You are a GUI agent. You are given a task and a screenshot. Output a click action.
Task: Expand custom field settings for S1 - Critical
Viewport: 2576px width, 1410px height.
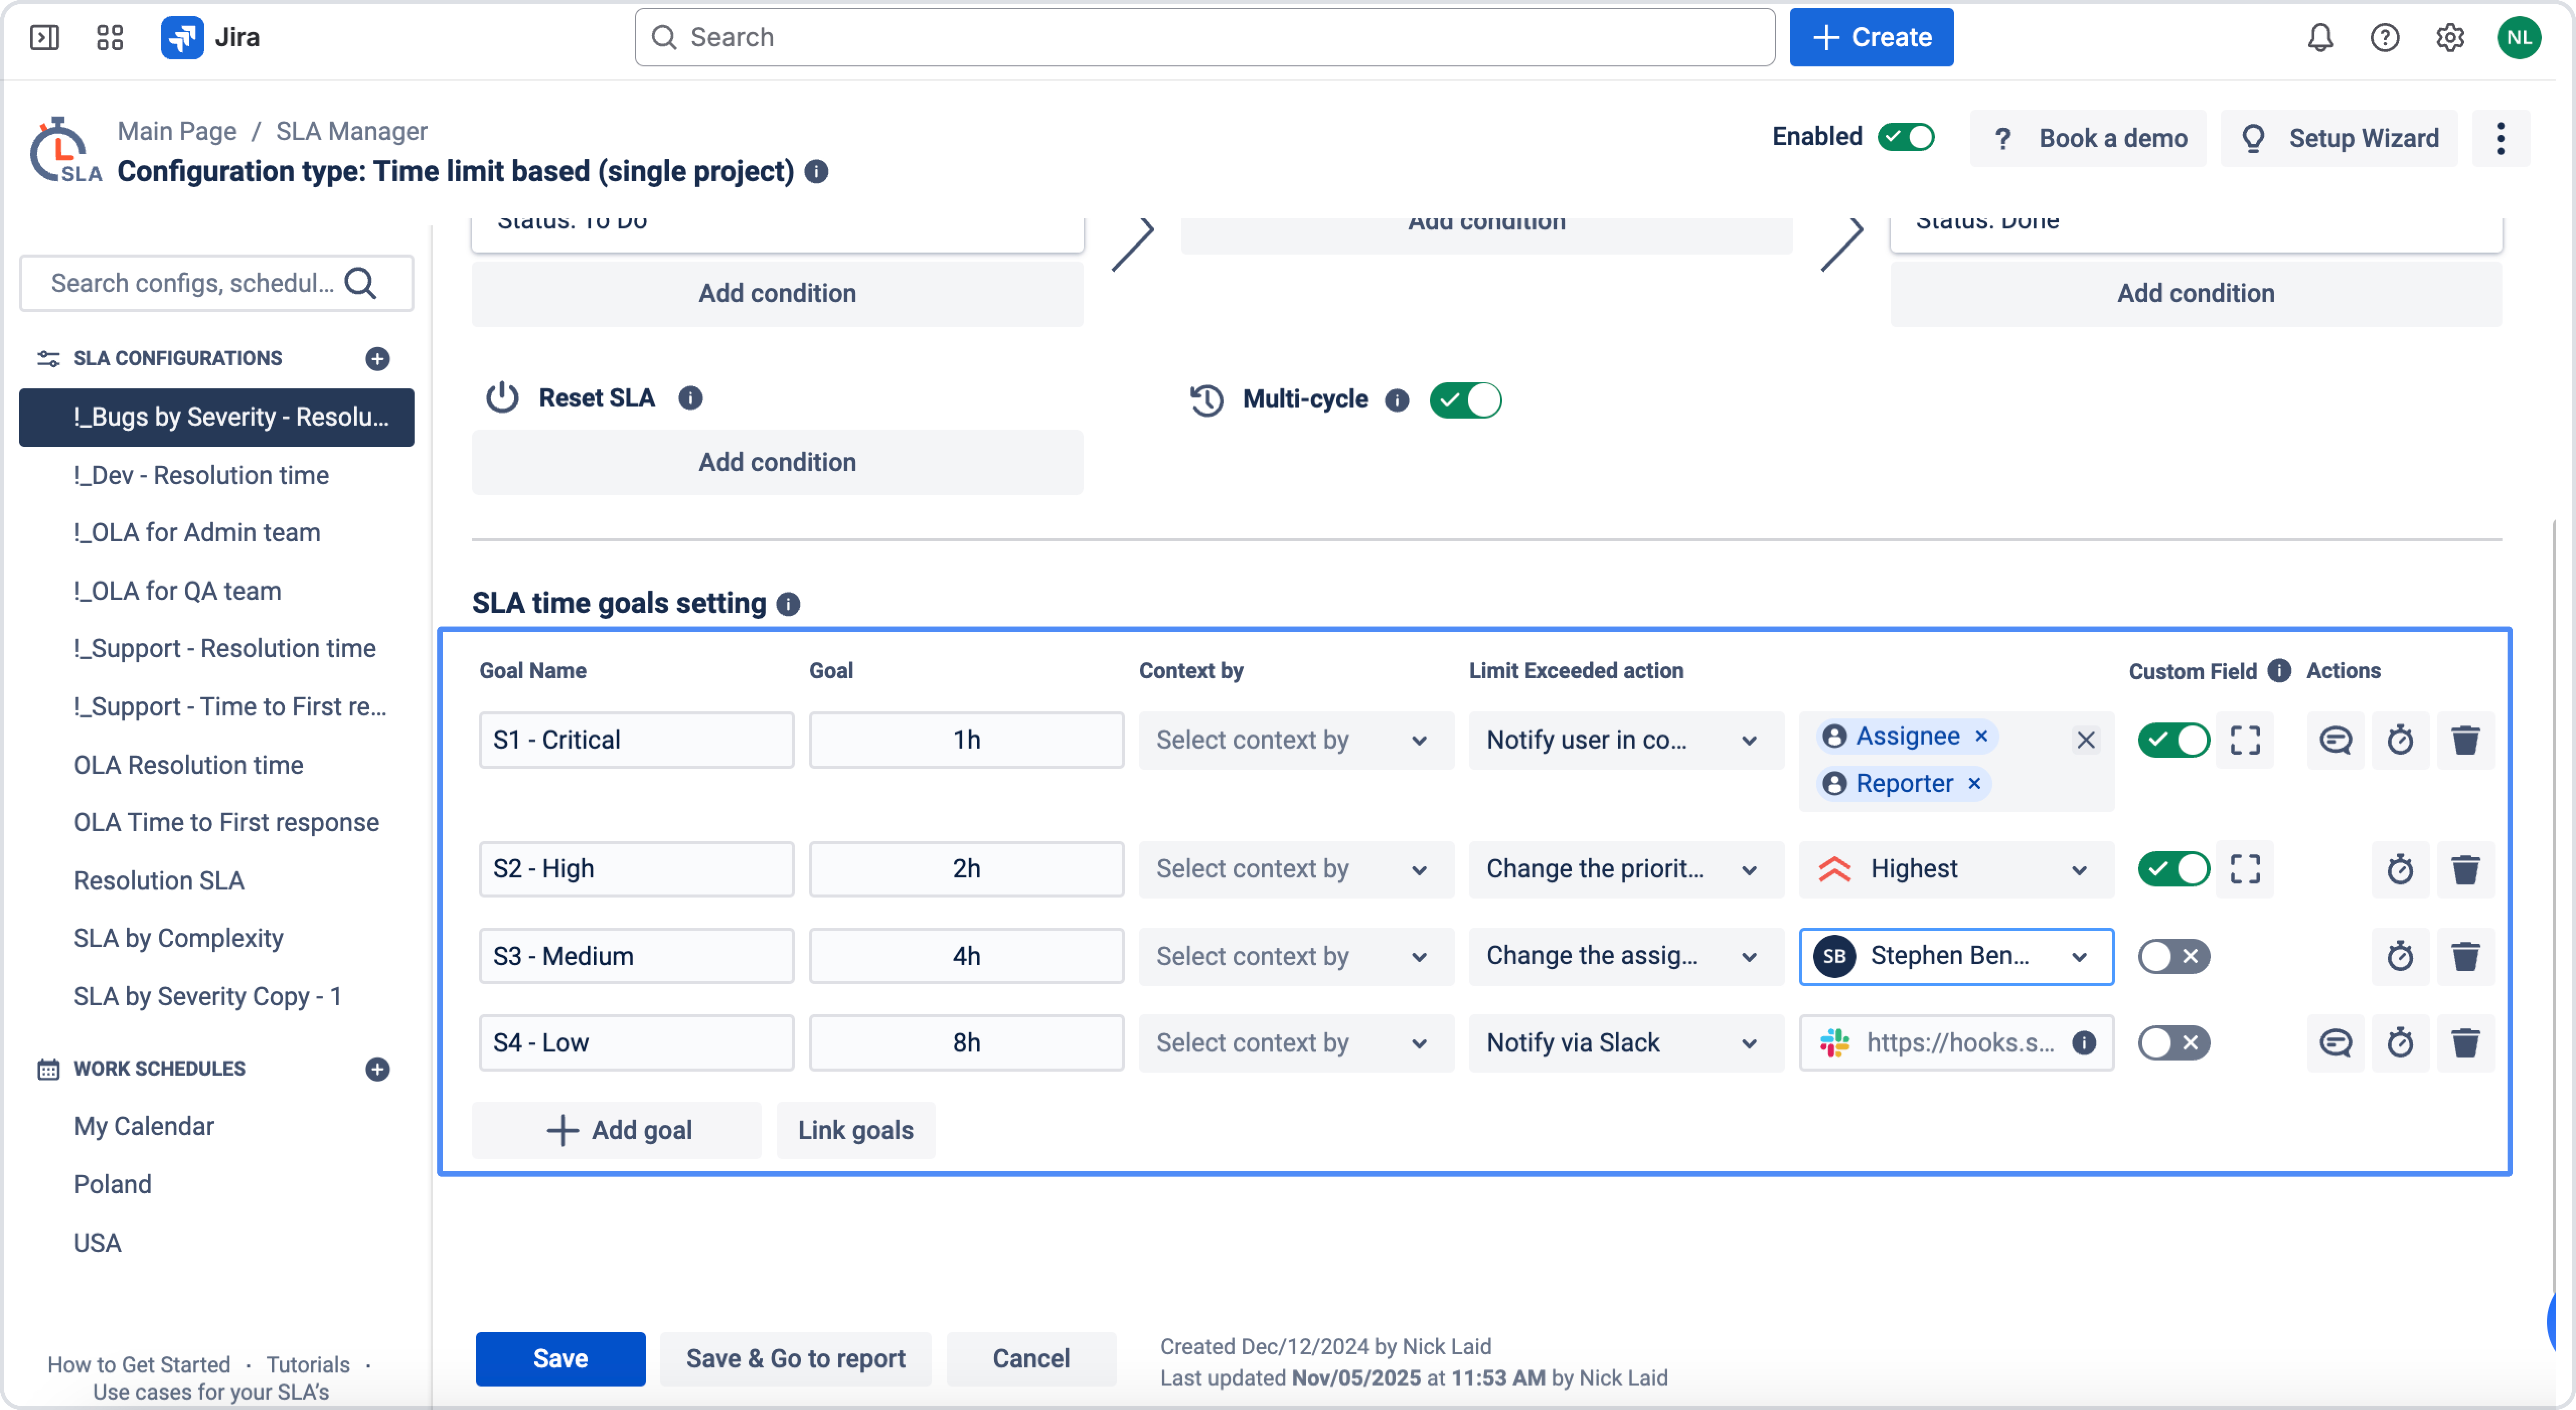(x=2245, y=740)
